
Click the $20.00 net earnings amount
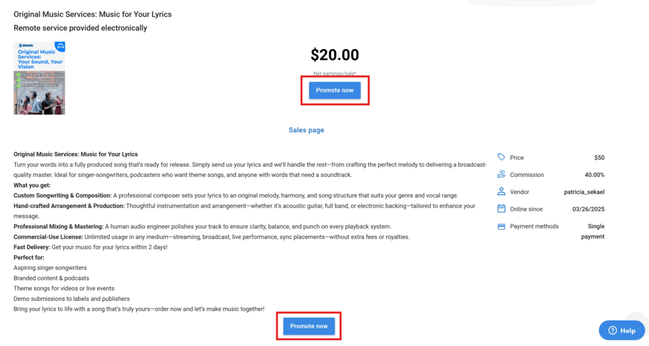coord(335,54)
